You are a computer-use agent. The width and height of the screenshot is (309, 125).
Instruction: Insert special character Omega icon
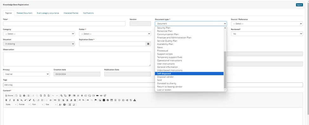123,100
